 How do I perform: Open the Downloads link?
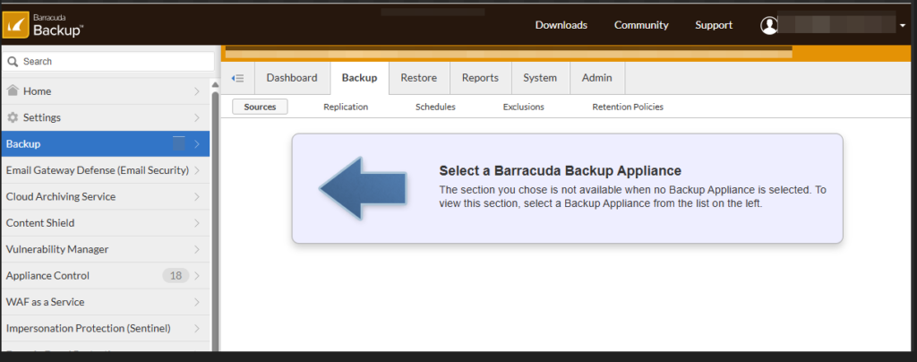point(561,25)
